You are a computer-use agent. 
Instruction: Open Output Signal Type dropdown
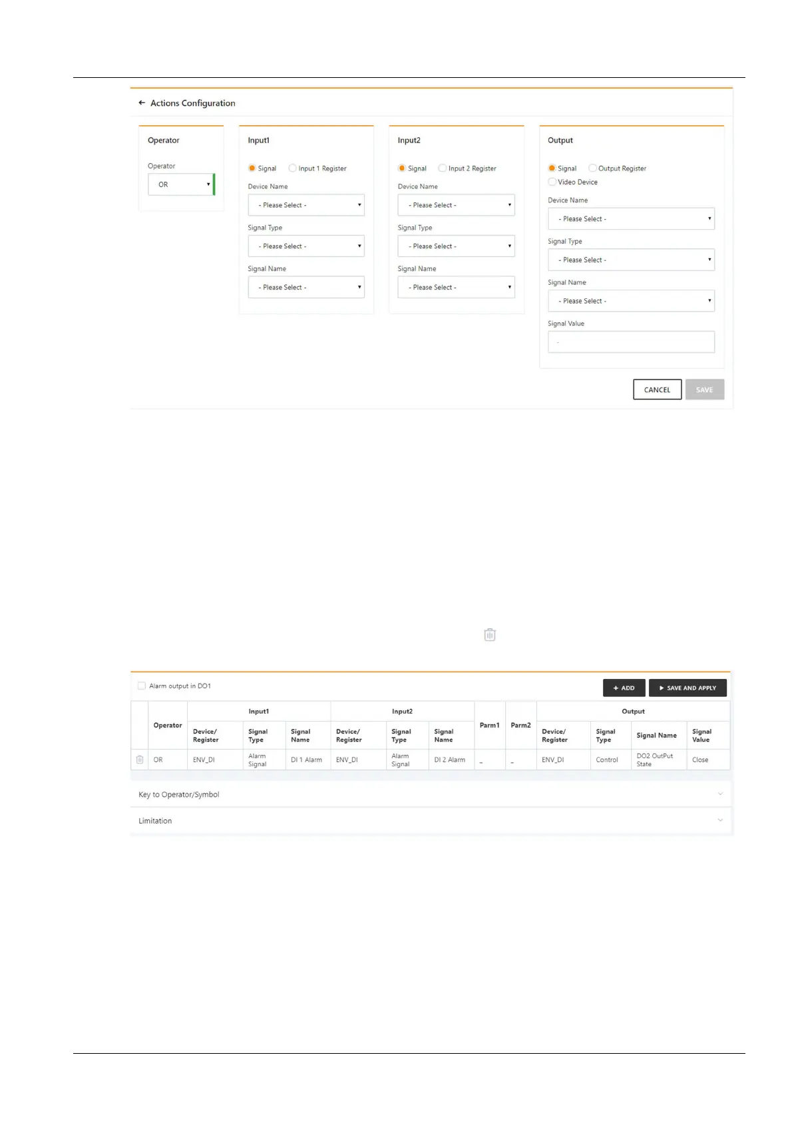point(631,260)
